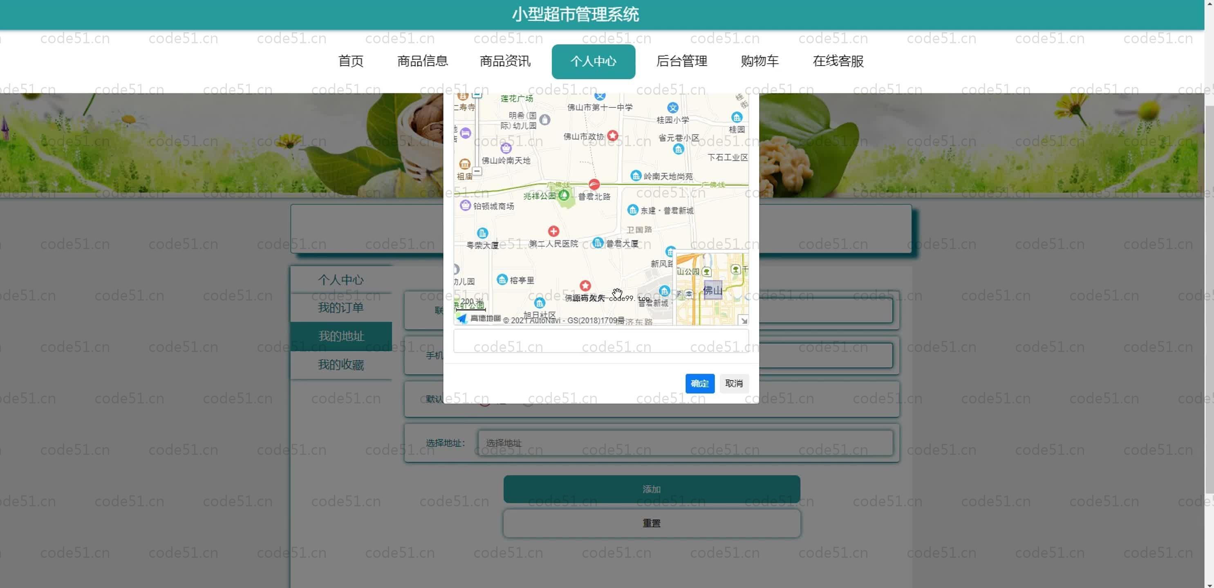This screenshot has height=588, width=1214.
Task: Click the 普君北路 metro station icon
Action: (594, 185)
